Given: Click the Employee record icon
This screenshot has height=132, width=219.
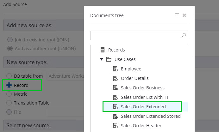Looking at the screenshot, I should [x=116, y=69].
